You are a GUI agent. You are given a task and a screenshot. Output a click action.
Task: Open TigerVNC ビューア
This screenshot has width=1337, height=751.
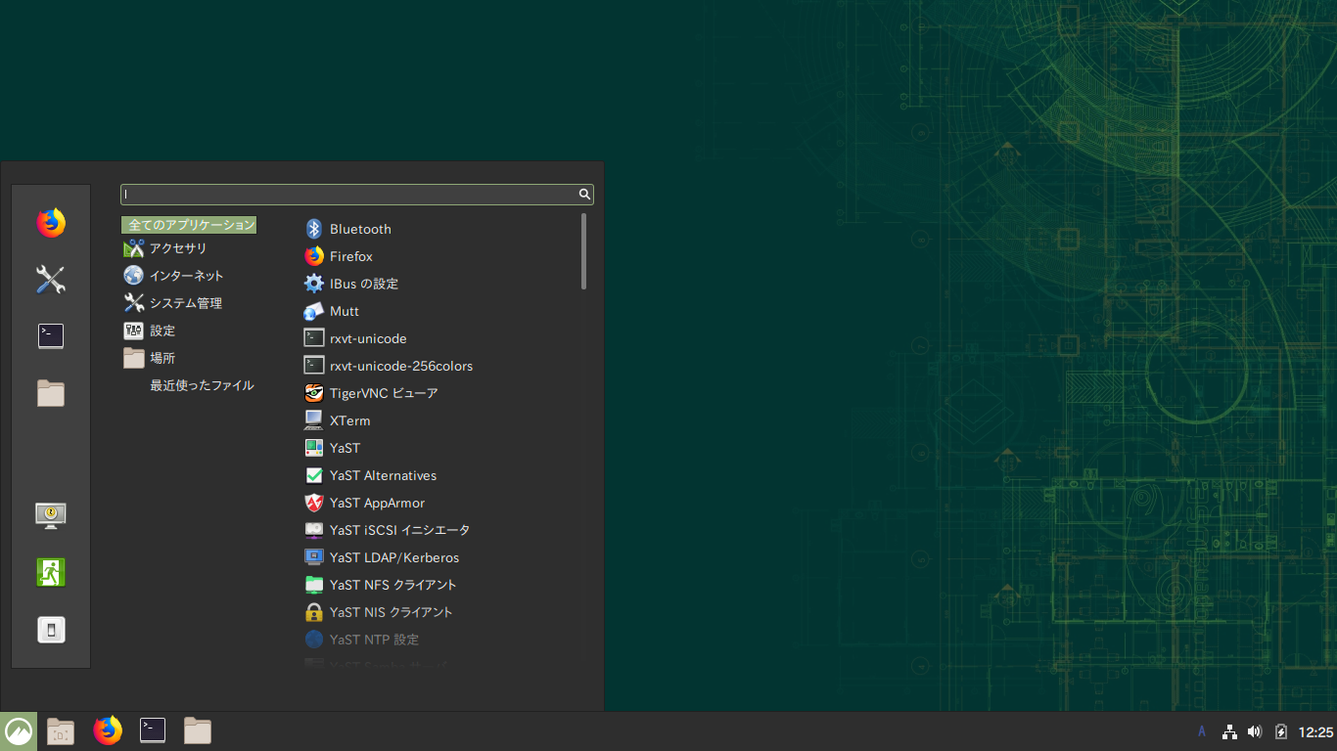click(x=371, y=393)
